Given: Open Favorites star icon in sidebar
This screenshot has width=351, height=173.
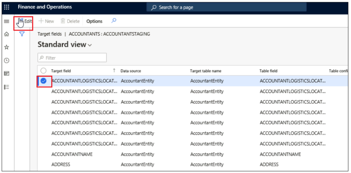Looking at the screenshot, I should point(7,47).
